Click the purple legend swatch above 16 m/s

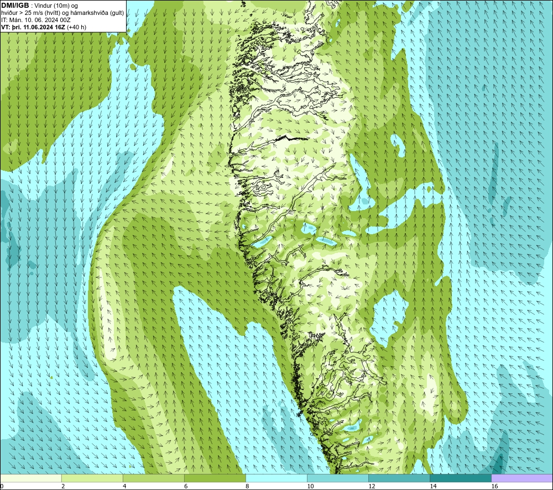(x=522, y=478)
